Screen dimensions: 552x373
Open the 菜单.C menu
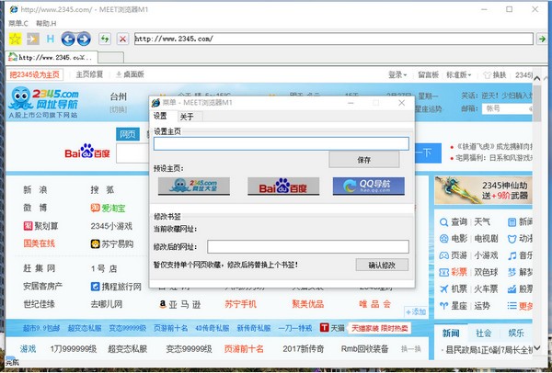(x=18, y=23)
